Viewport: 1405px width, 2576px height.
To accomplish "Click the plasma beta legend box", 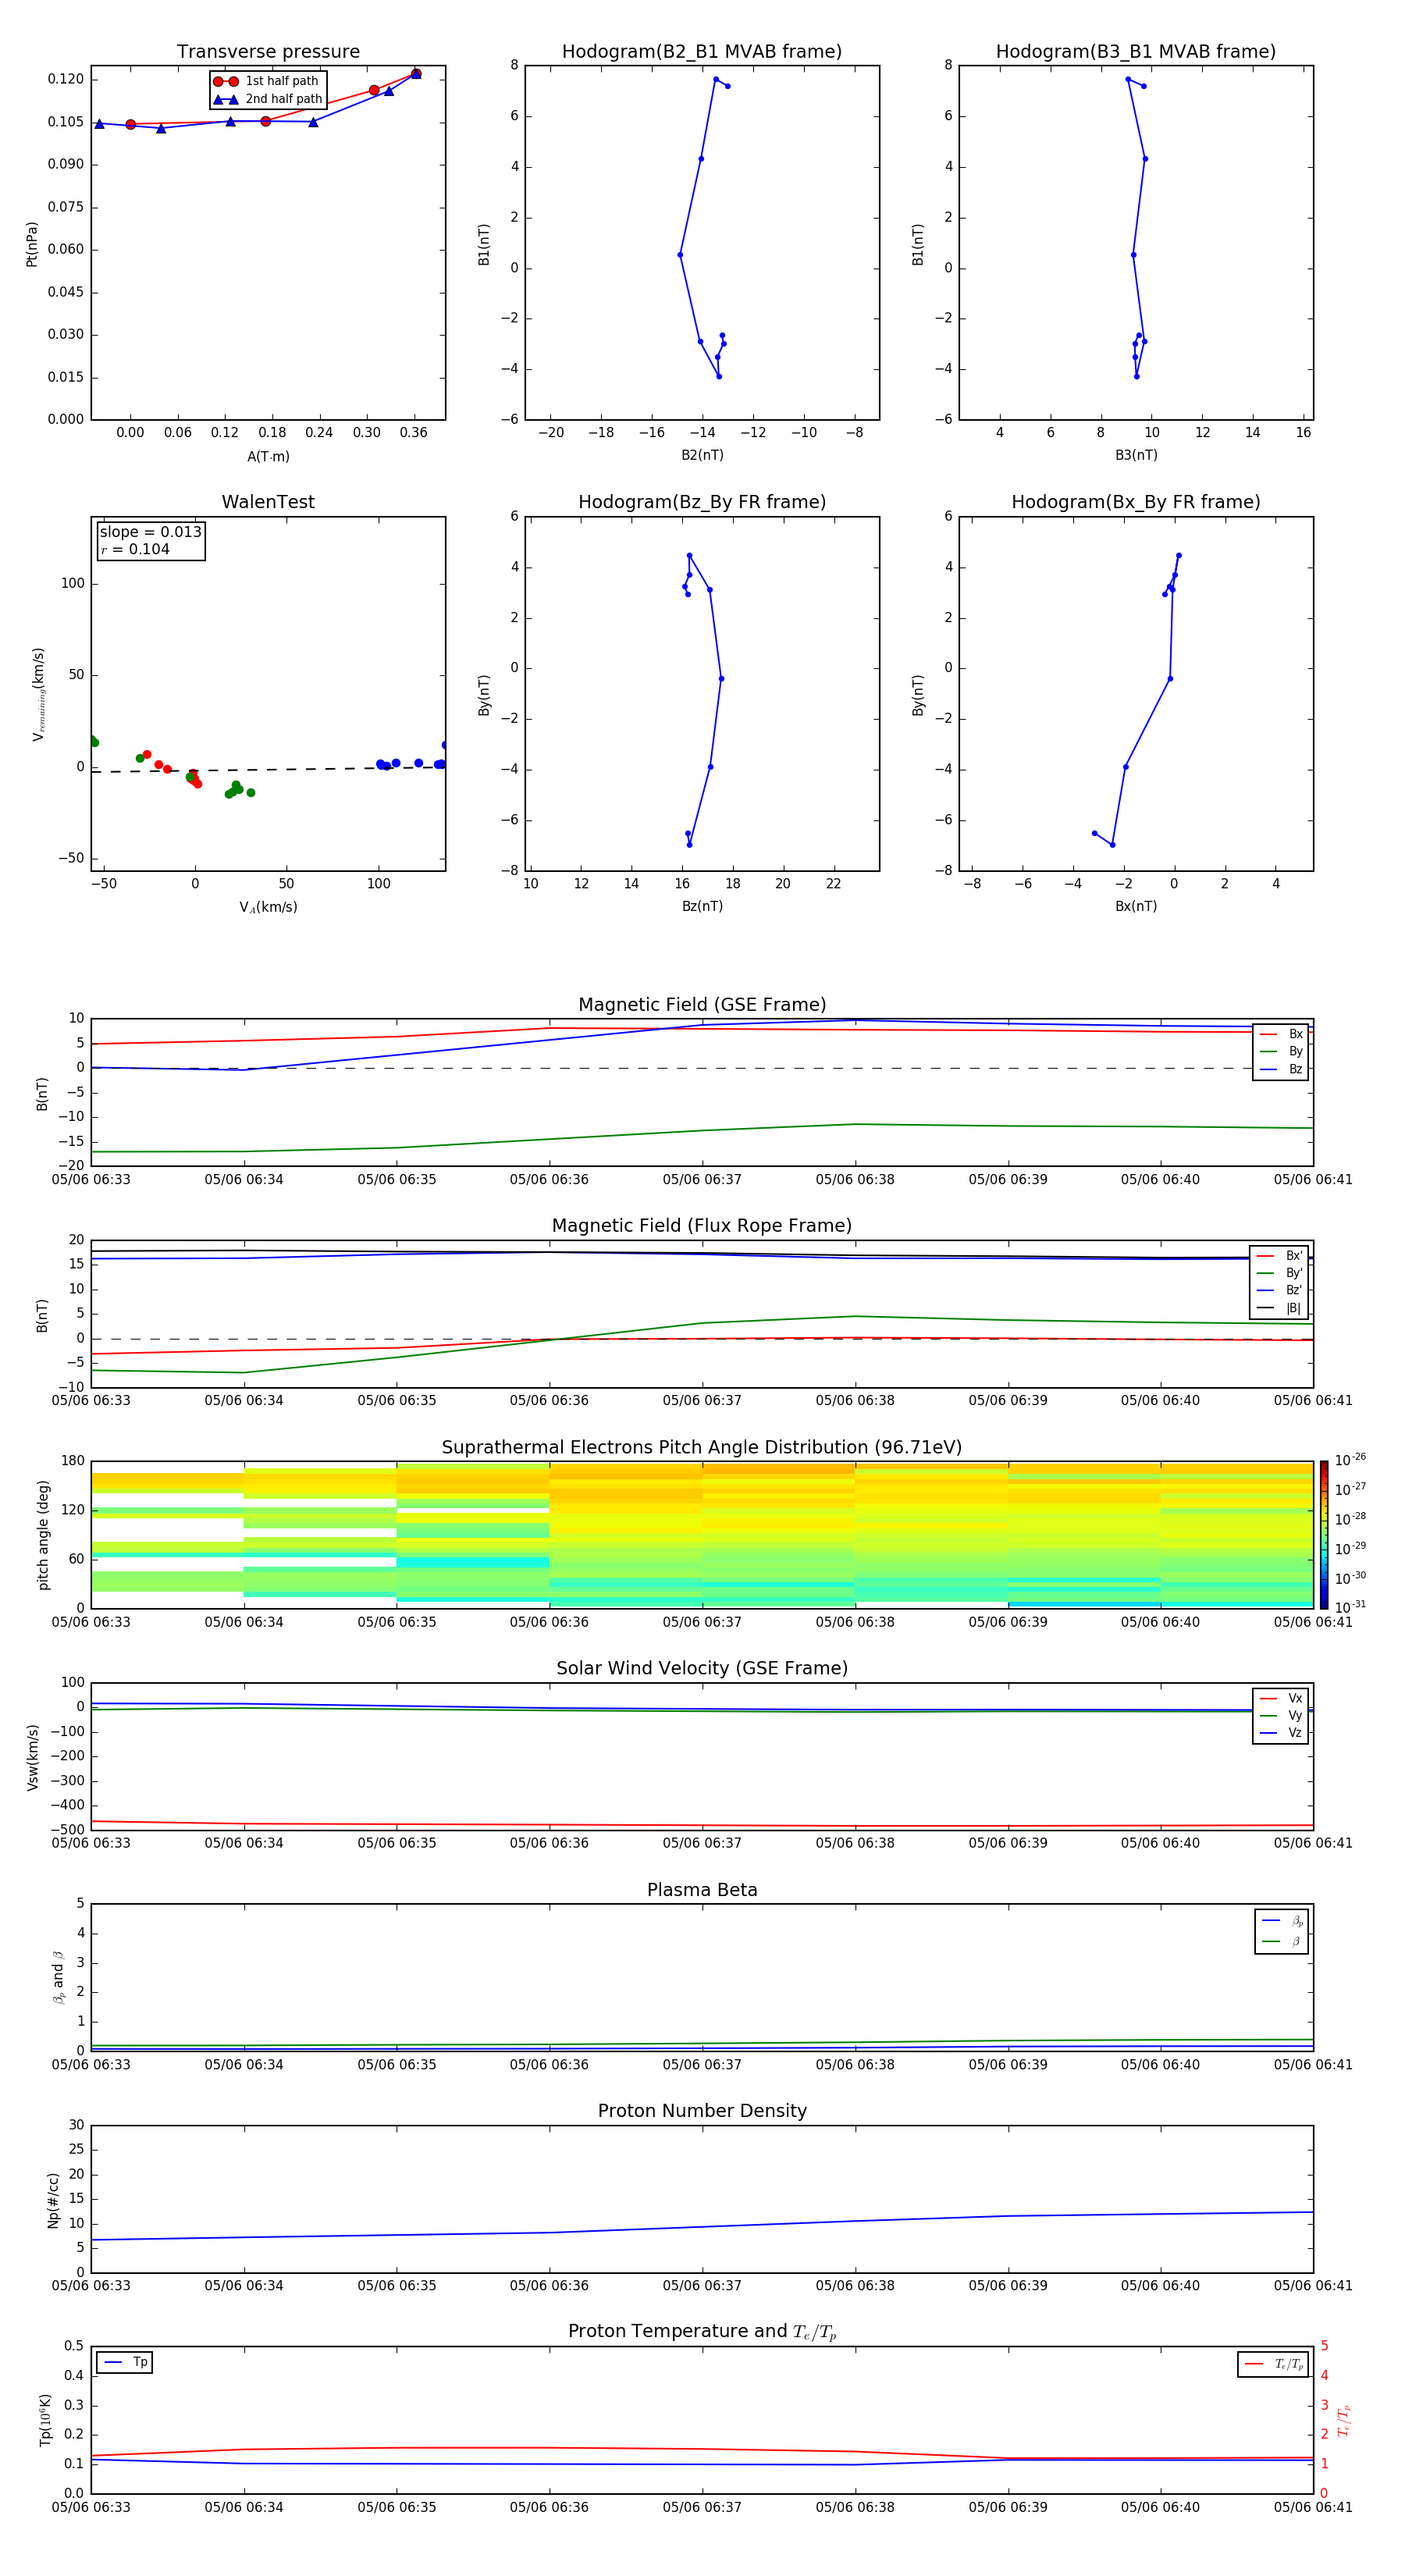I will (1281, 1931).
